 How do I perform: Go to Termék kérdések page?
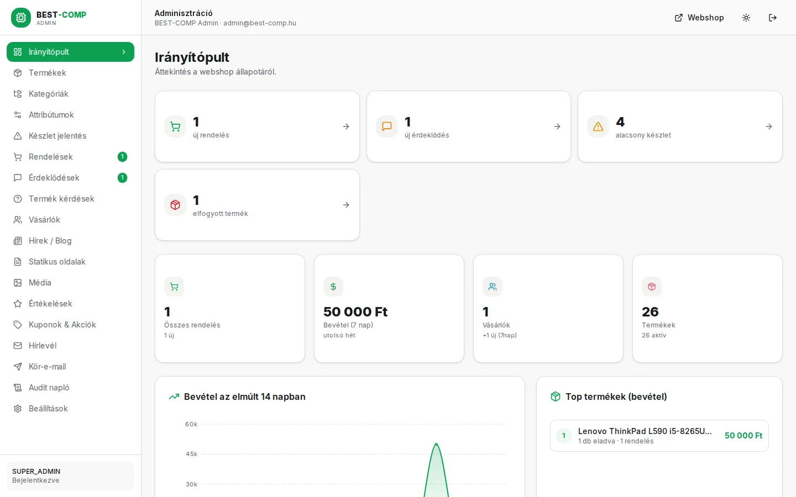[70, 199]
